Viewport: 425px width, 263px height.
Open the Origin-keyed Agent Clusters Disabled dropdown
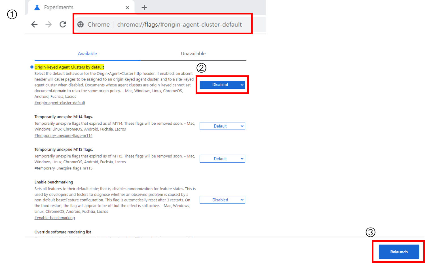point(222,85)
